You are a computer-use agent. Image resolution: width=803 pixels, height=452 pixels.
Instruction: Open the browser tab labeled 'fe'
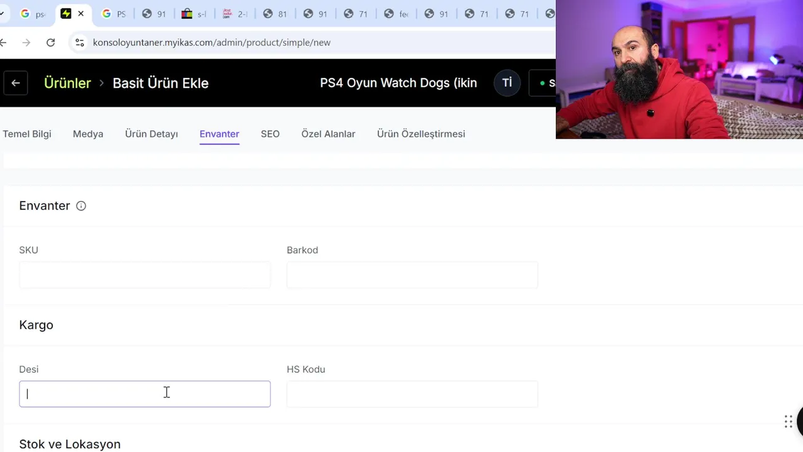click(396, 14)
